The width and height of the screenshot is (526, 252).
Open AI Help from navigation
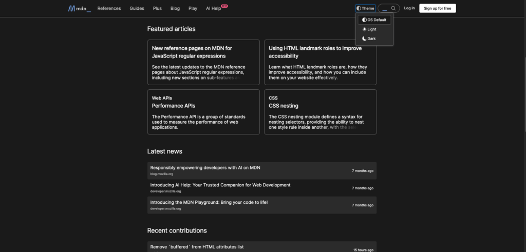coord(213,8)
